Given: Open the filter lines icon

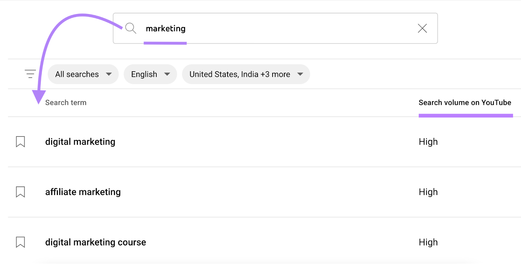Looking at the screenshot, I should point(30,74).
